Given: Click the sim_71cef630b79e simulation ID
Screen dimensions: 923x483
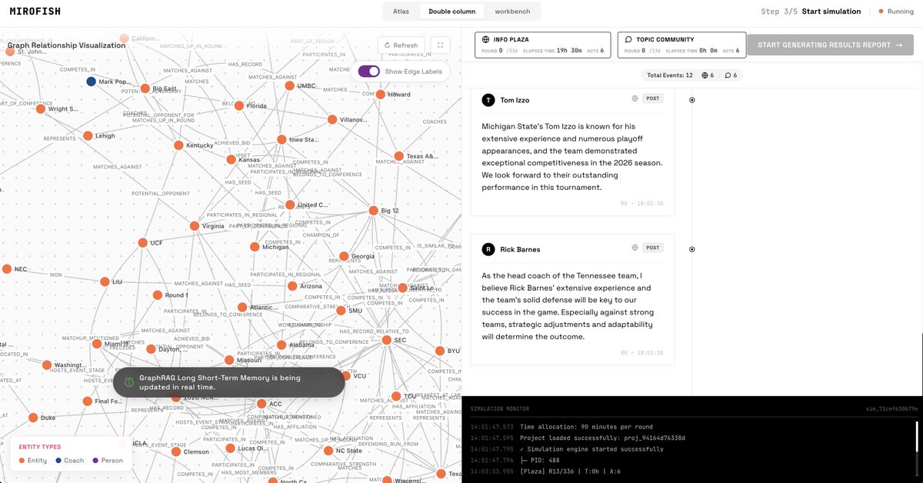Looking at the screenshot, I should click(892, 408).
